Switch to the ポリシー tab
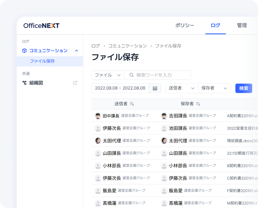The image size is (258, 208). pos(185,25)
